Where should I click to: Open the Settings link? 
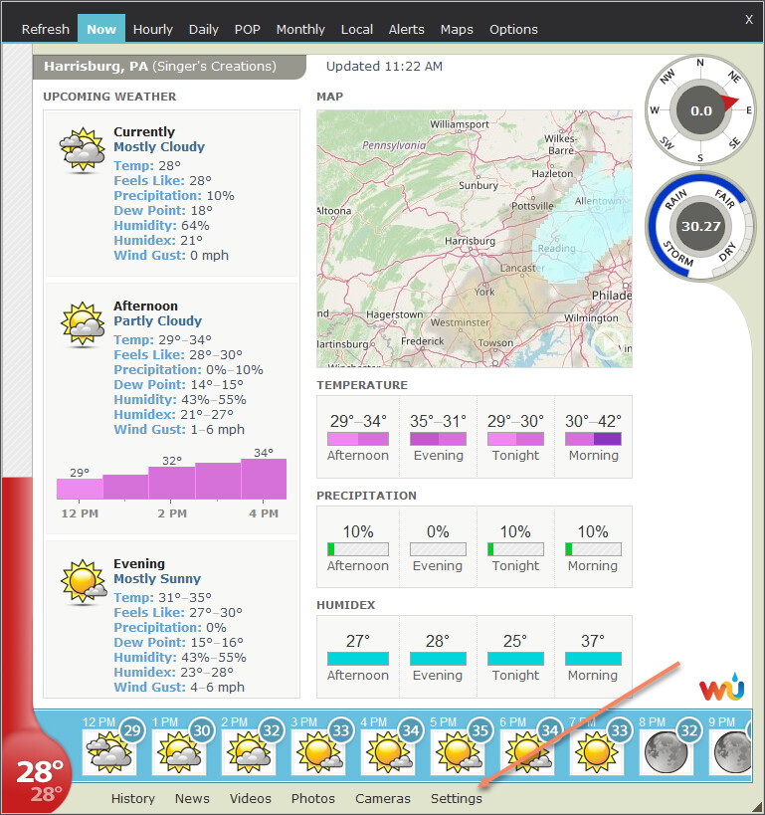tap(457, 798)
